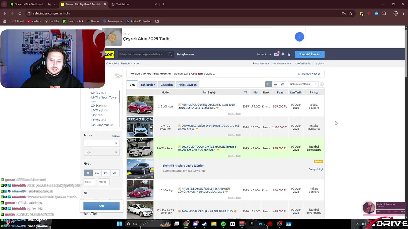The width and height of the screenshot is (408, 229).
Task: Switch to list view icon
Action: [275, 84]
